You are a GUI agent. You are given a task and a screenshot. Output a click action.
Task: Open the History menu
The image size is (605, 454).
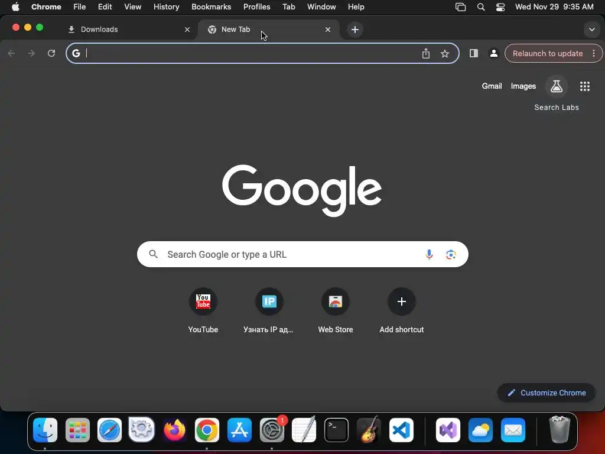click(166, 7)
